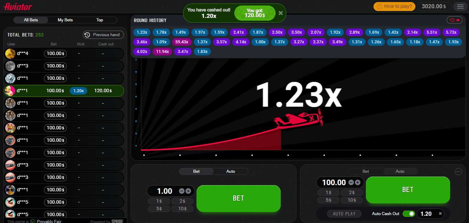Dismiss the cash out notification
This screenshot has height=223, width=469.
coord(280,13)
